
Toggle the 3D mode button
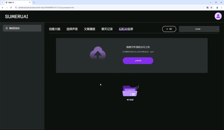pos(169,29)
